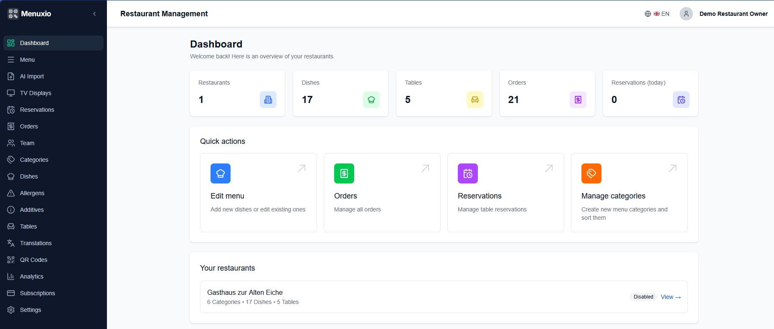Viewport: 774px width, 329px height.
Task: Click the Reservations calendar icon in sidebar
Action: click(x=11, y=110)
